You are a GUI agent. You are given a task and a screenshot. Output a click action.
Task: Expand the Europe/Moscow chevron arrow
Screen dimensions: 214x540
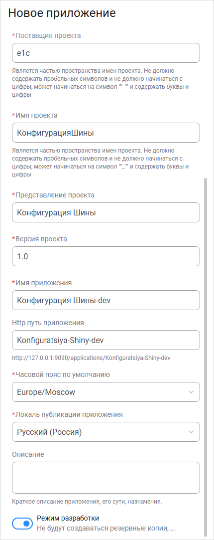pos(191,392)
